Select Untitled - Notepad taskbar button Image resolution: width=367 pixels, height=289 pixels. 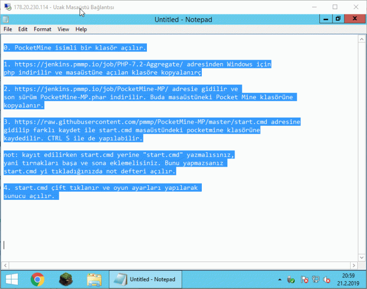(x=145, y=279)
